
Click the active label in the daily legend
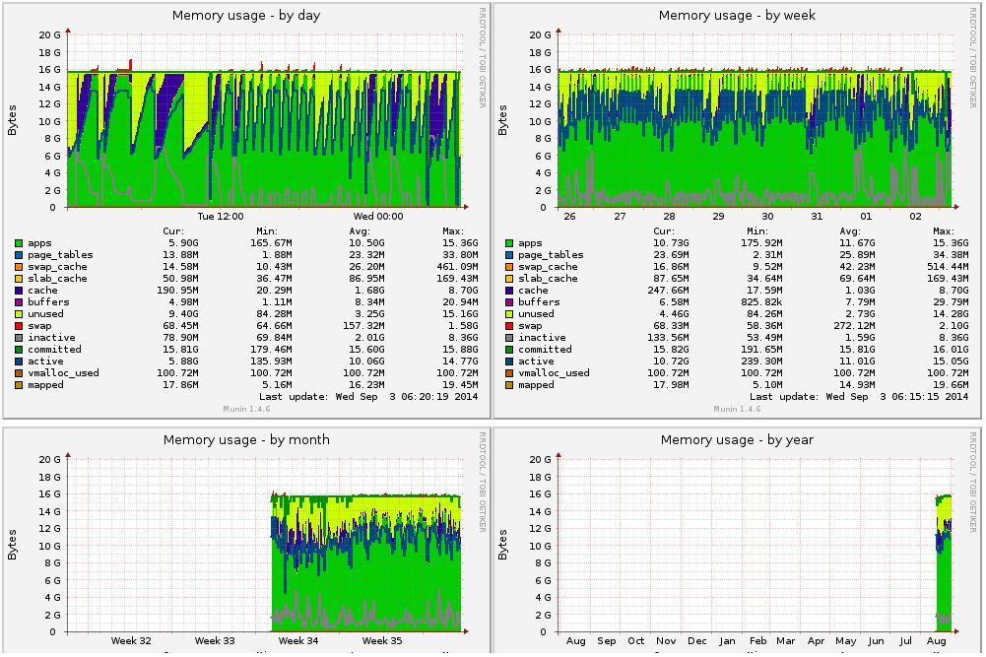pos(45,361)
